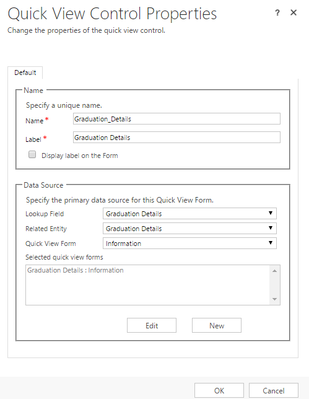Close the Quick View Control Properties dialog
The width and height of the screenshot is (309, 399).
coord(294,12)
